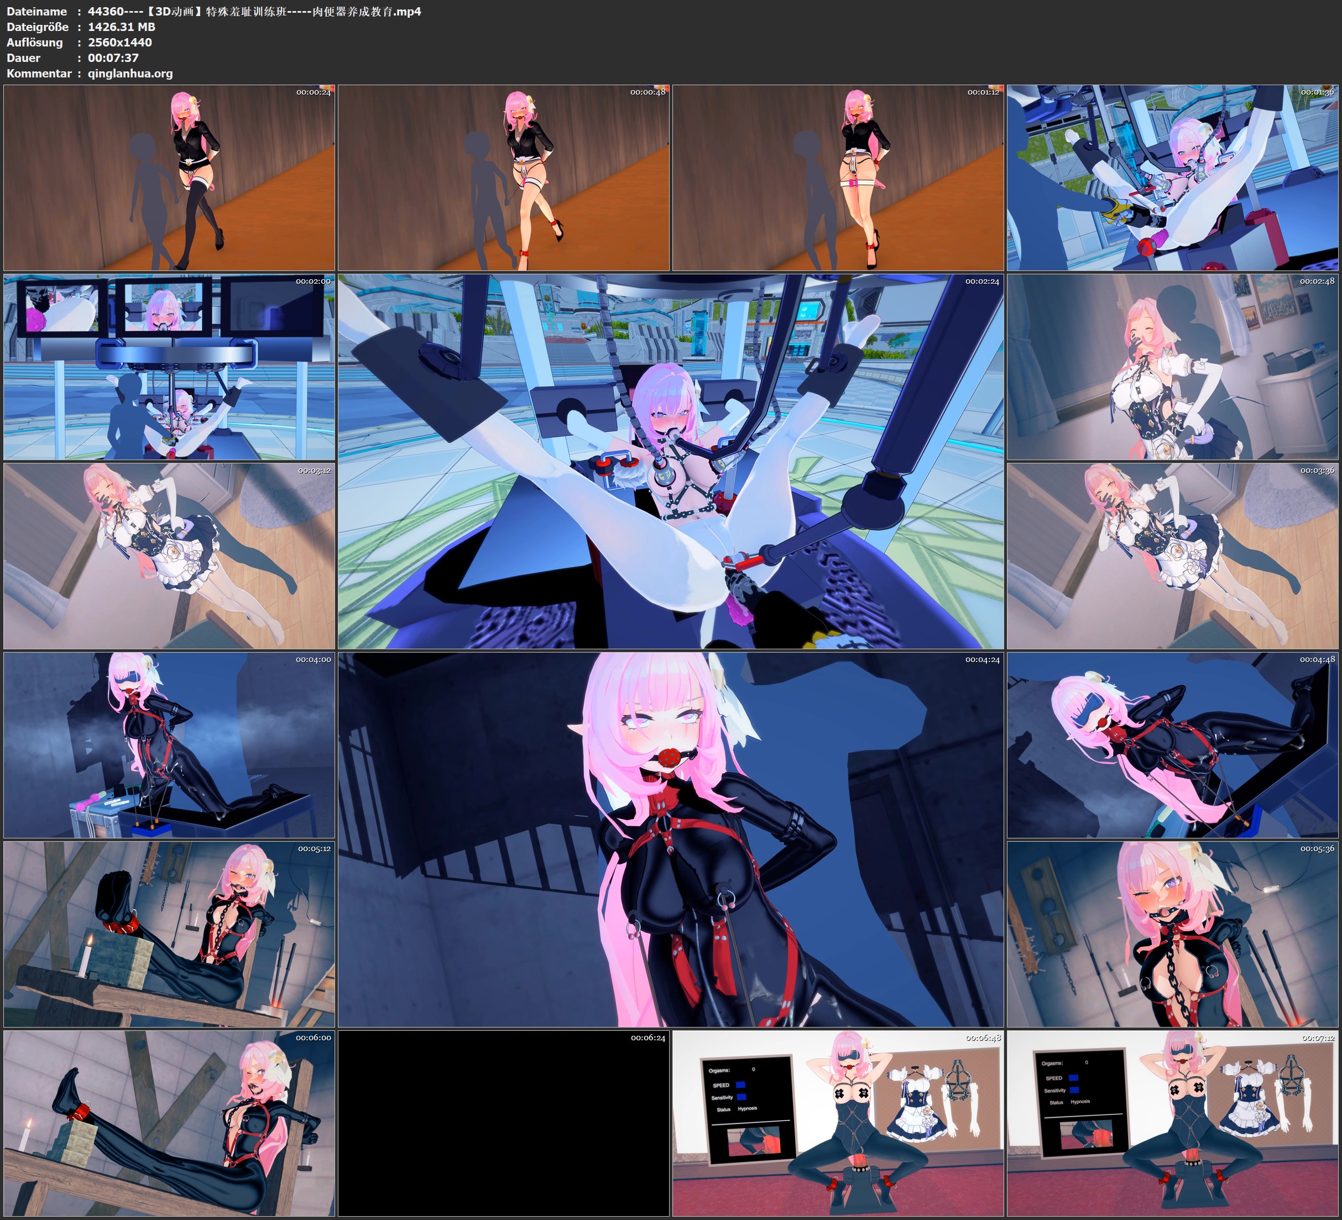
Task: Open the 00:05:12 thumbnail
Action: [x=169, y=934]
